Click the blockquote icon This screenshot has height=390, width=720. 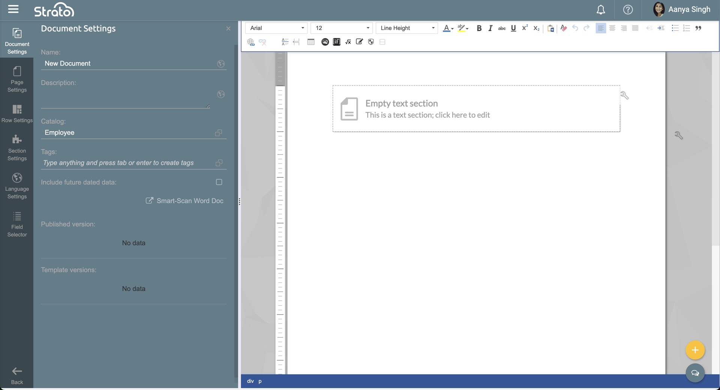click(698, 28)
